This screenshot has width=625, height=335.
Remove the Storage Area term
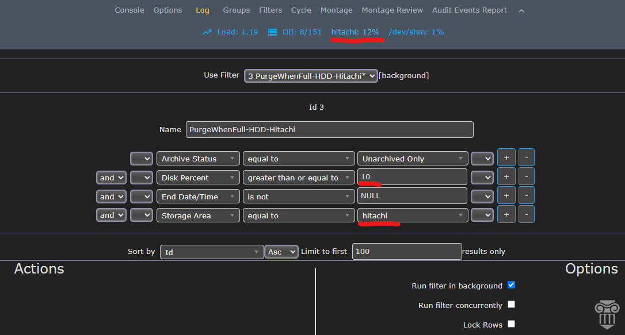[527, 214]
